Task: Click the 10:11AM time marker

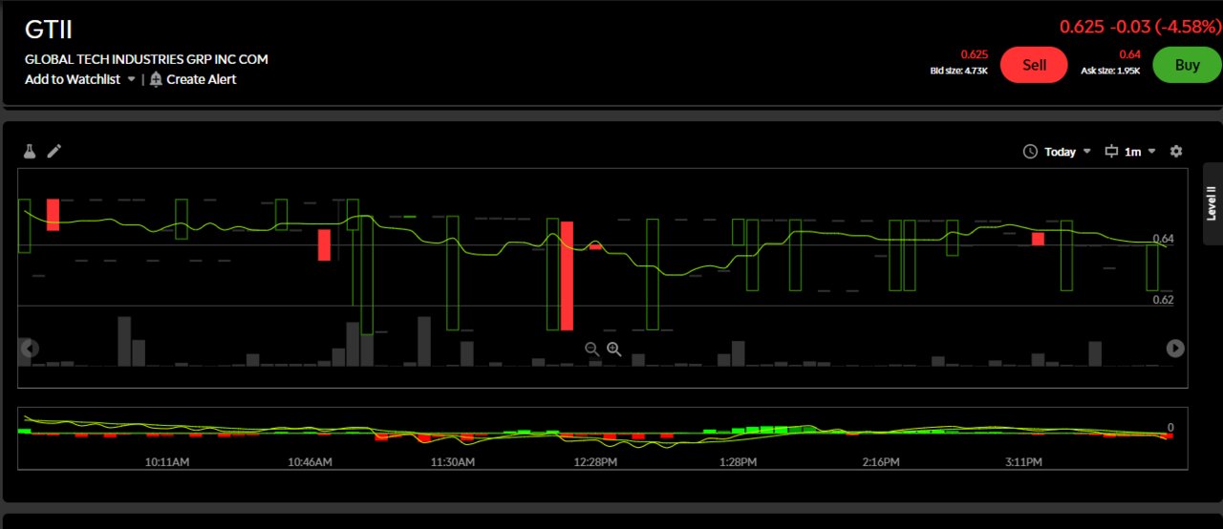Action: click(167, 462)
